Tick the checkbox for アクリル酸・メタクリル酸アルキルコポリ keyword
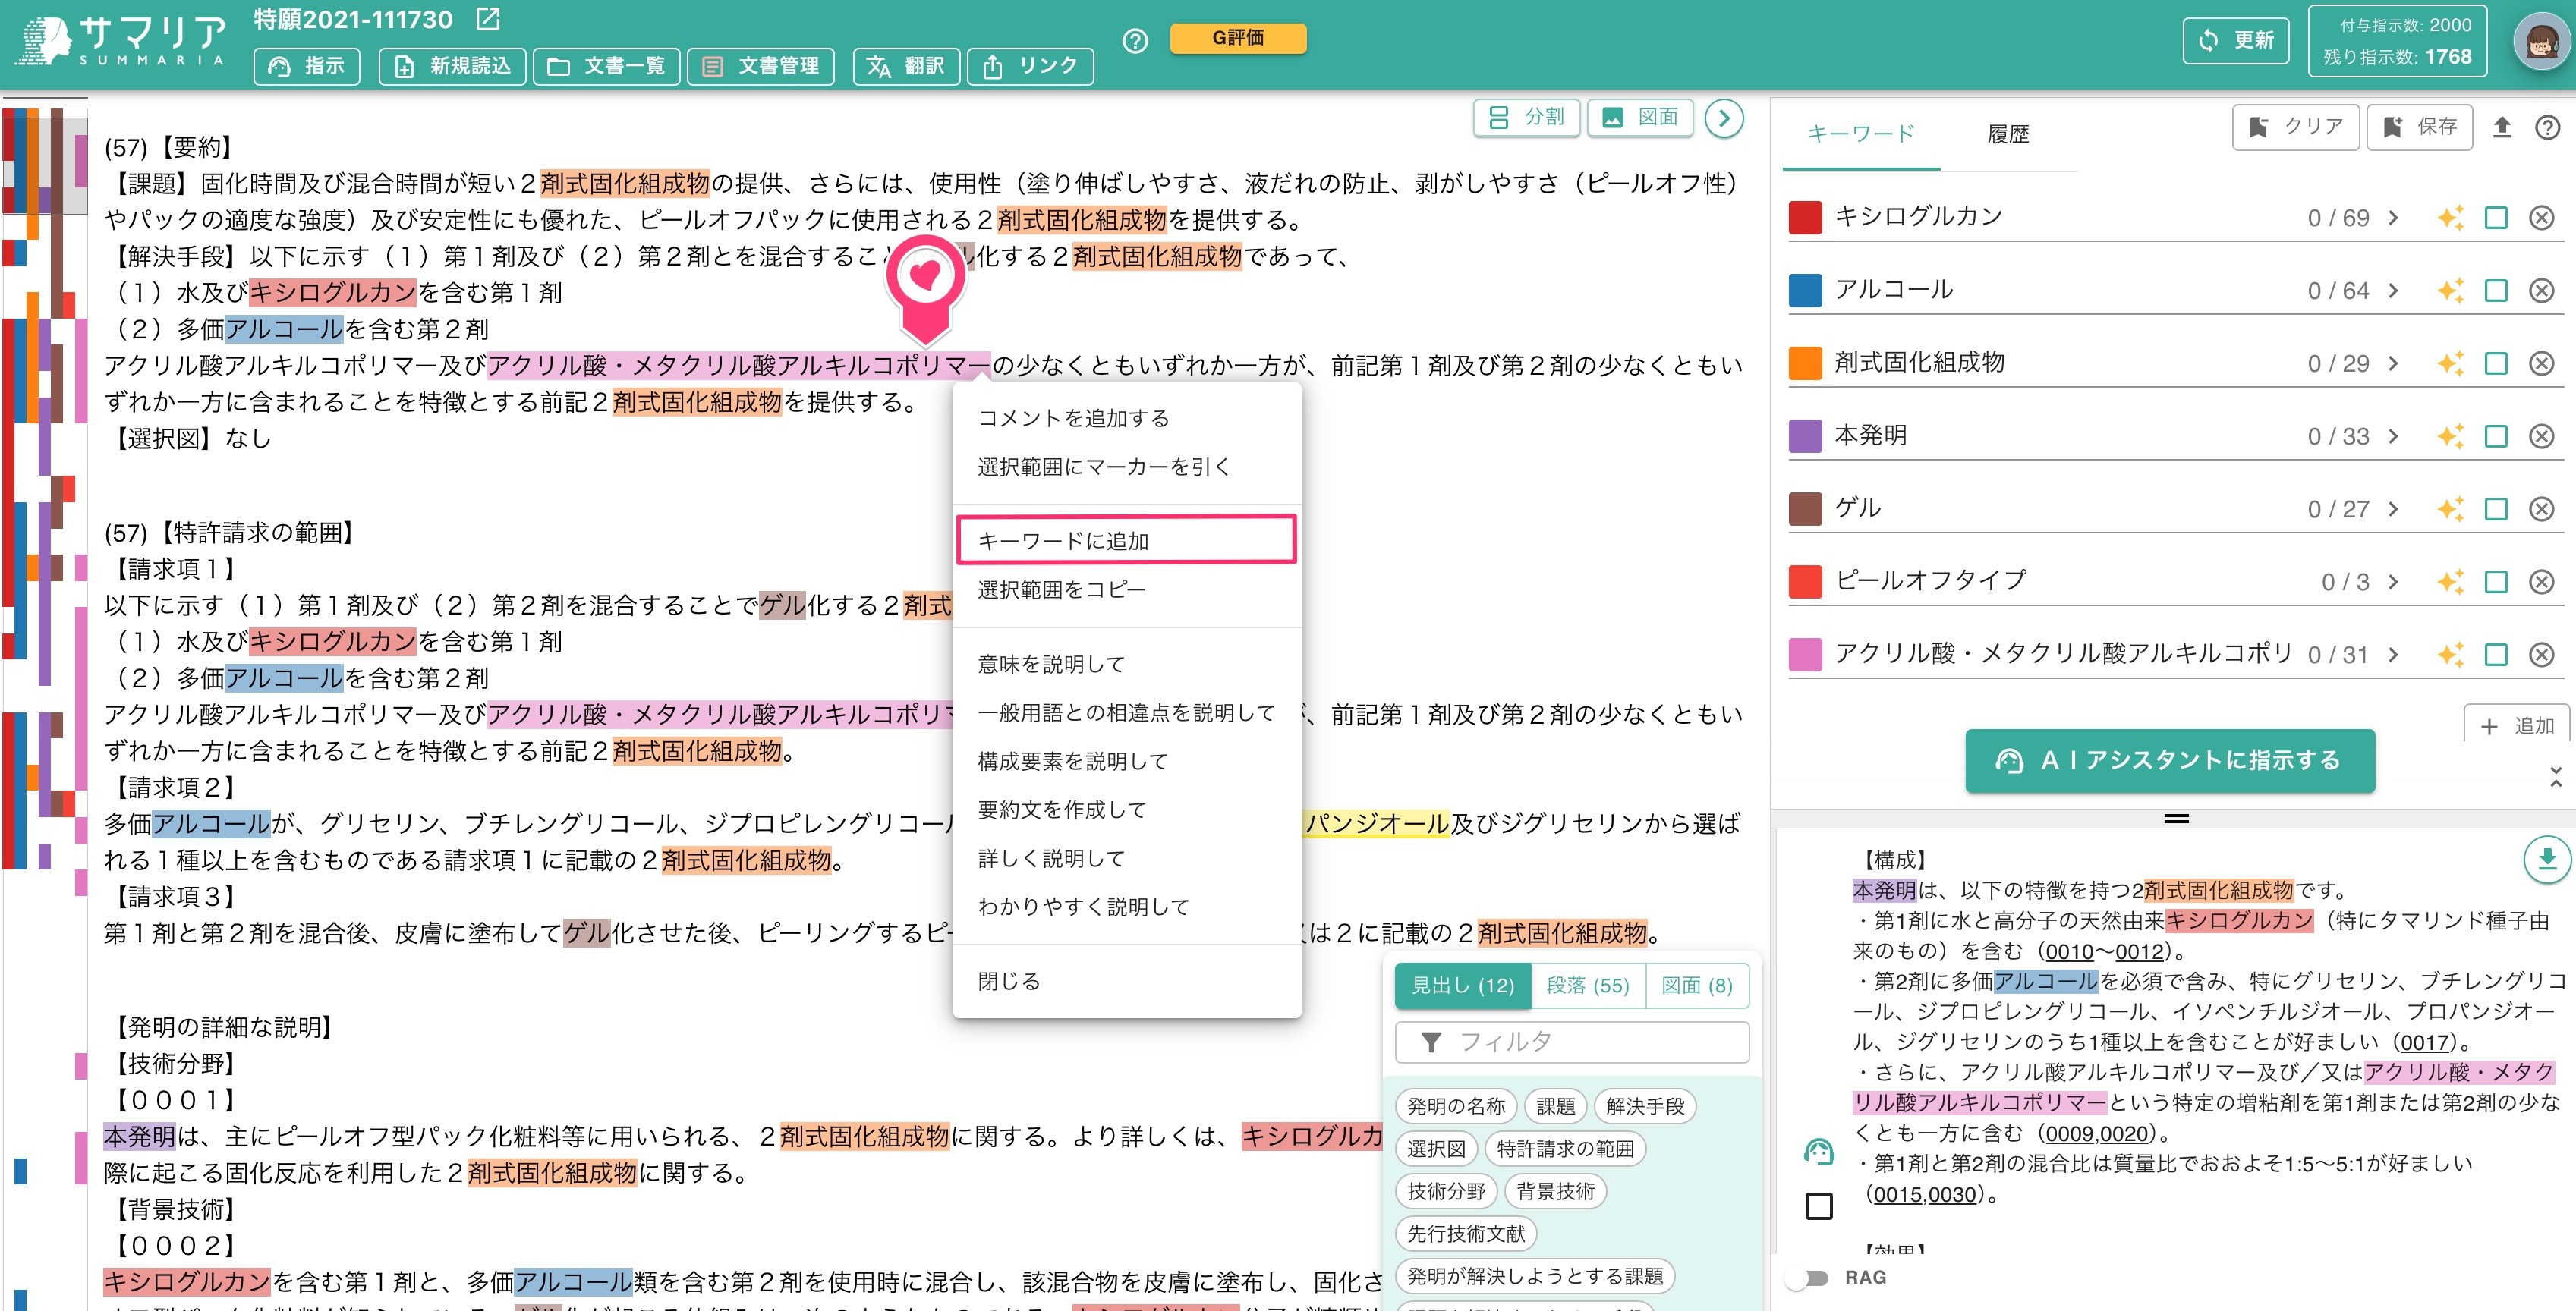 (2496, 655)
